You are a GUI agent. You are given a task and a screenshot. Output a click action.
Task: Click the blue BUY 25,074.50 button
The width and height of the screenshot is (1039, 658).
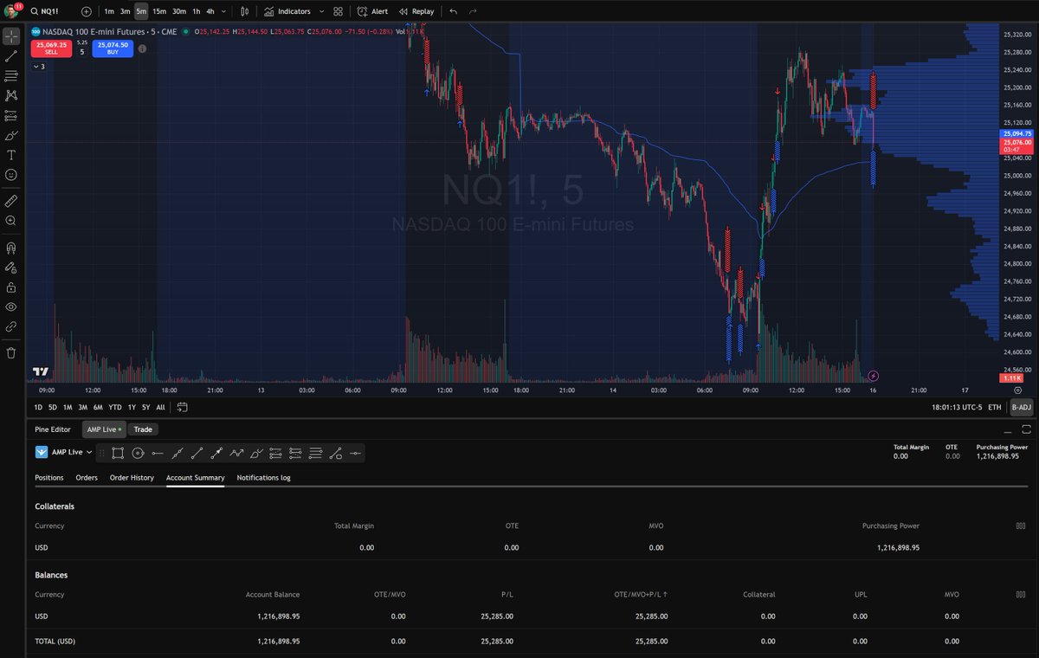point(113,48)
